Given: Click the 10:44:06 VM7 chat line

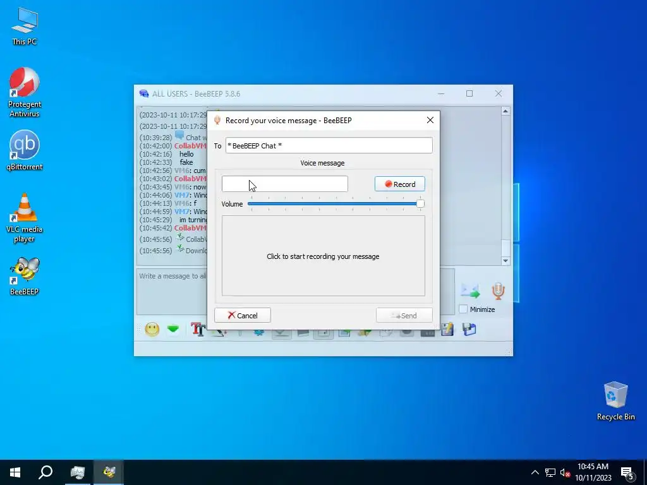Looking at the screenshot, I should click(x=173, y=195).
